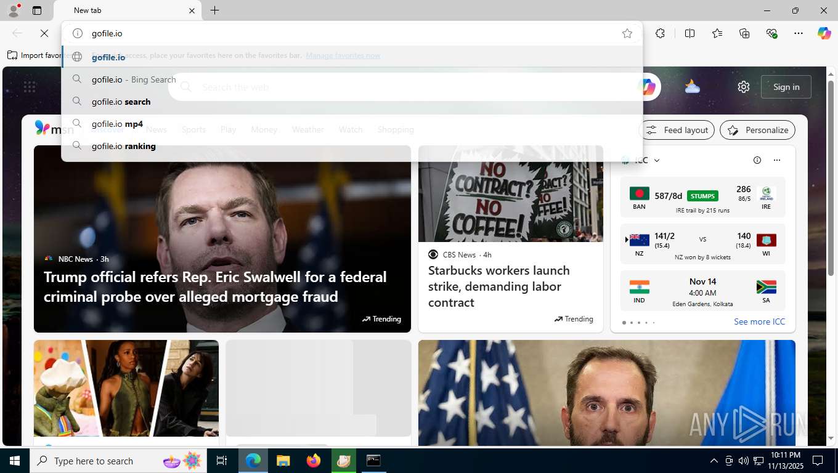Open the Collections icon
This screenshot has width=838, height=473.
tap(744, 33)
